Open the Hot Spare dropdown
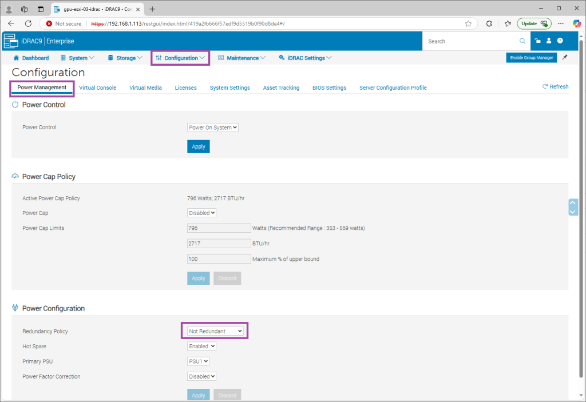 coord(201,347)
